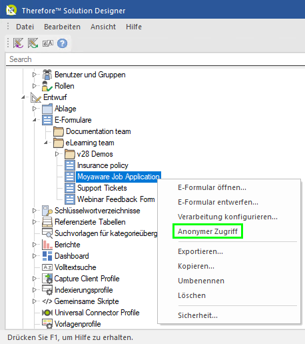Image resolution: width=305 pixels, height=344 pixels.
Task: Click the v28 Demos folder icon
Action: (70, 154)
